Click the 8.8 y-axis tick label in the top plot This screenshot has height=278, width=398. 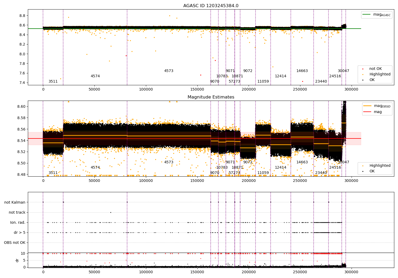tap(22, 16)
